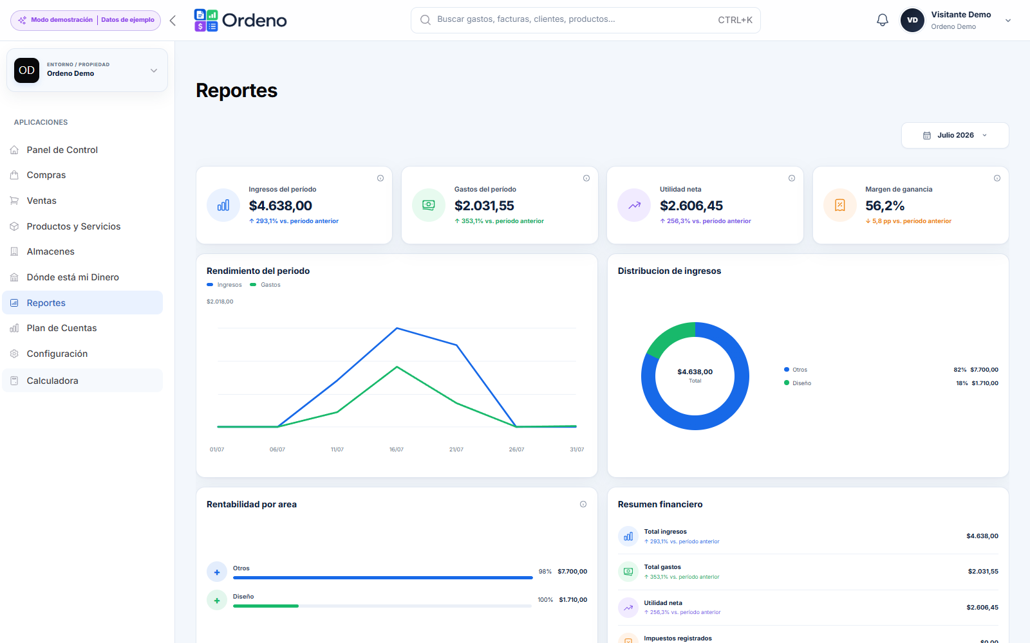1030x643 pixels.
Task: Toggle Diseño in the donut legend
Action: tap(798, 383)
